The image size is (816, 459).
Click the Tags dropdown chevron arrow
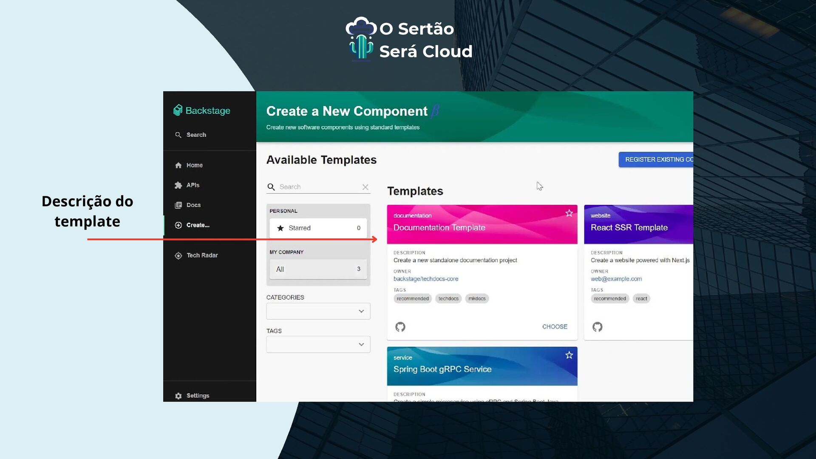point(361,345)
